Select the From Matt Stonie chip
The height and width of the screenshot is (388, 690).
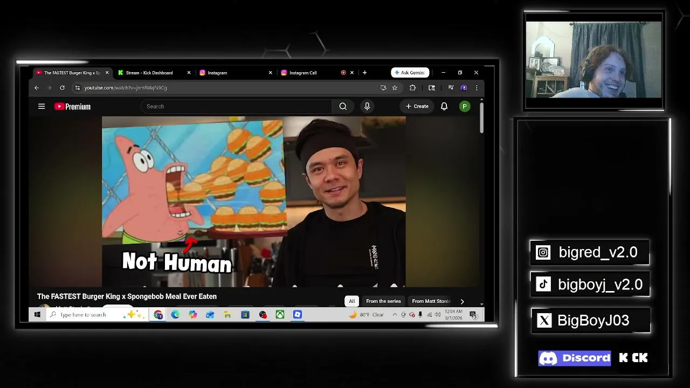pyautogui.click(x=431, y=301)
